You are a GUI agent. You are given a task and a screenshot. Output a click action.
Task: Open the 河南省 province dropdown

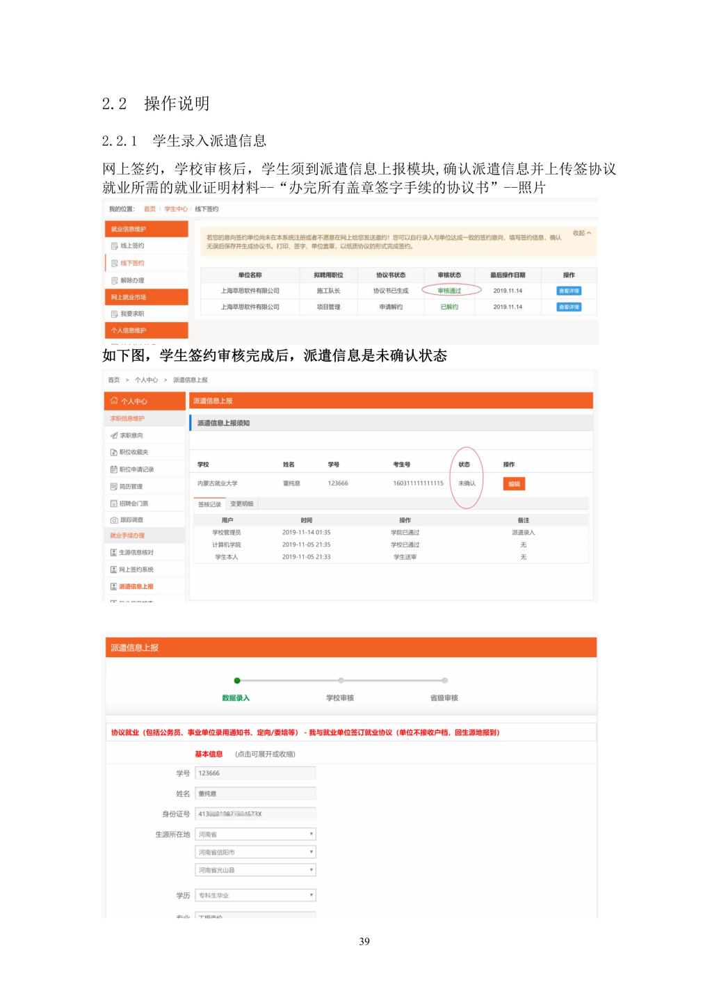click(255, 834)
